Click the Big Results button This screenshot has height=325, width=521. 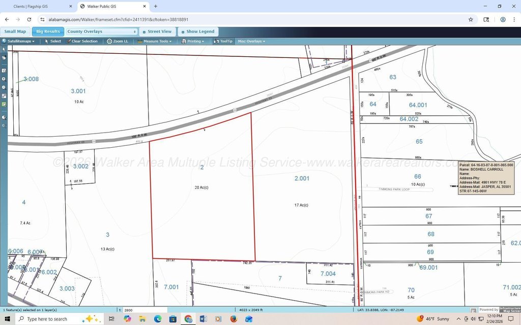[48, 31]
